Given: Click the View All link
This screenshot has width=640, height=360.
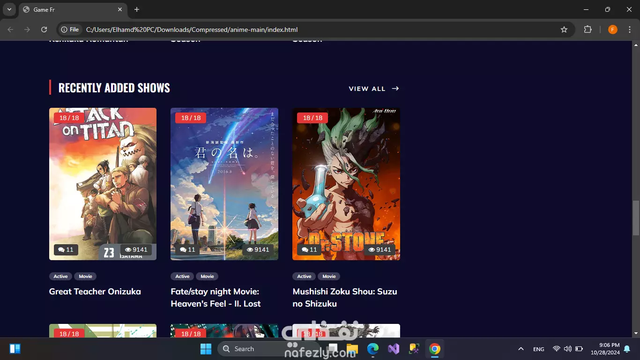Looking at the screenshot, I should pyautogui.click(x=374, y=89).
